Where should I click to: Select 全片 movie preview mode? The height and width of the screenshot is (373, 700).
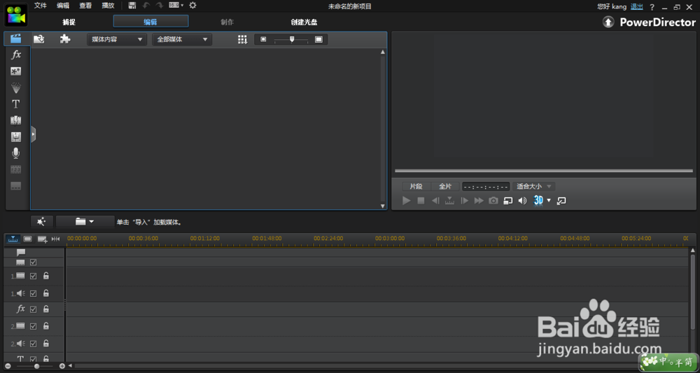pos(445,186)
